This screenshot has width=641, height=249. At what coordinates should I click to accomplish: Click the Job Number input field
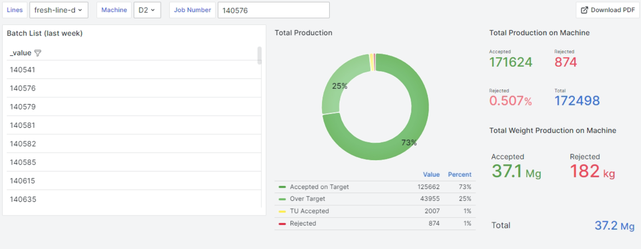pos(273,10)
